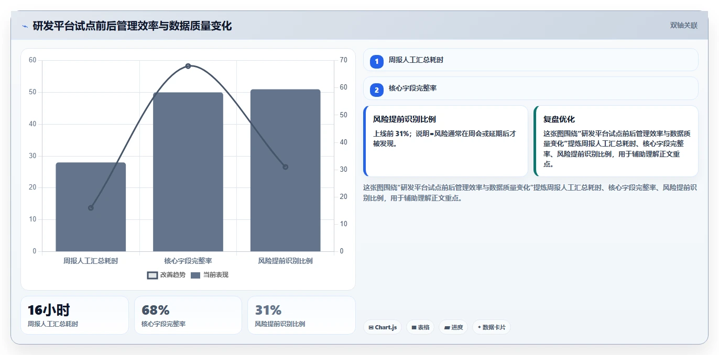Click the x-axis label 风险提前识别比例
This screenshot has height=355, width=719.
285,261
